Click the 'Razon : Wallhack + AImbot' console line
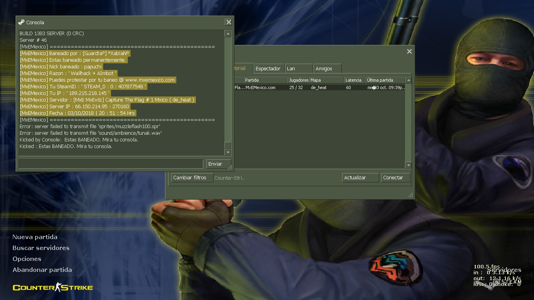The image size is (534, 300). click(68, 73)
